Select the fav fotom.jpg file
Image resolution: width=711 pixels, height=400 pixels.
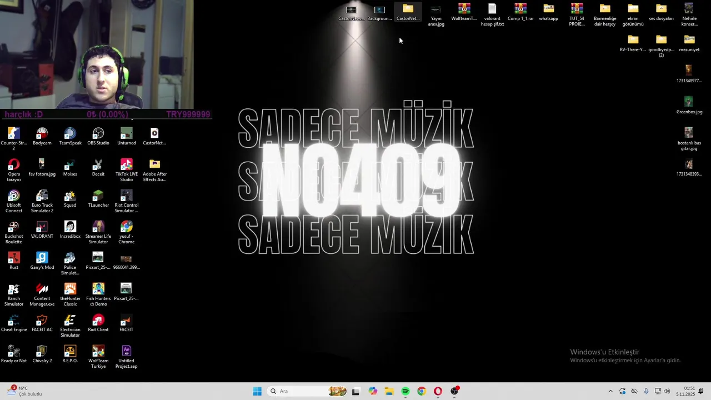42,168
